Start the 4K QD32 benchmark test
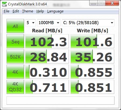 [x=15, y=87]
